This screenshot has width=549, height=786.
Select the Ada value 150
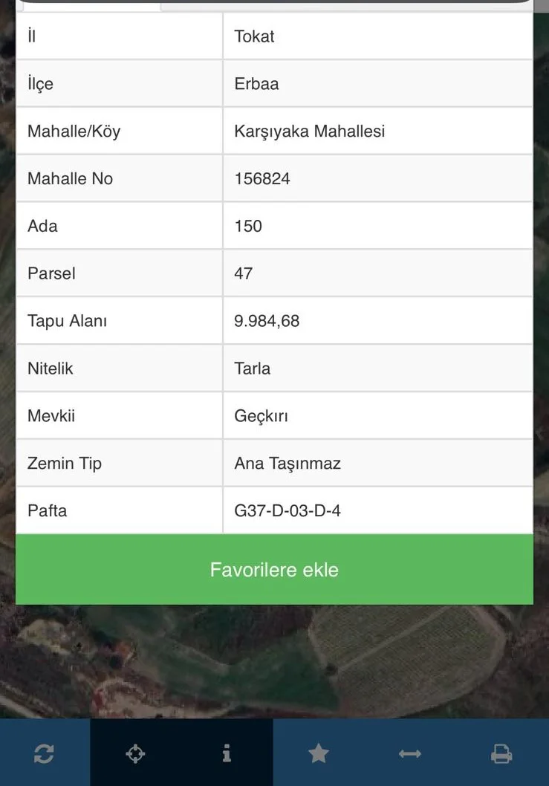(x=248, y=227)
